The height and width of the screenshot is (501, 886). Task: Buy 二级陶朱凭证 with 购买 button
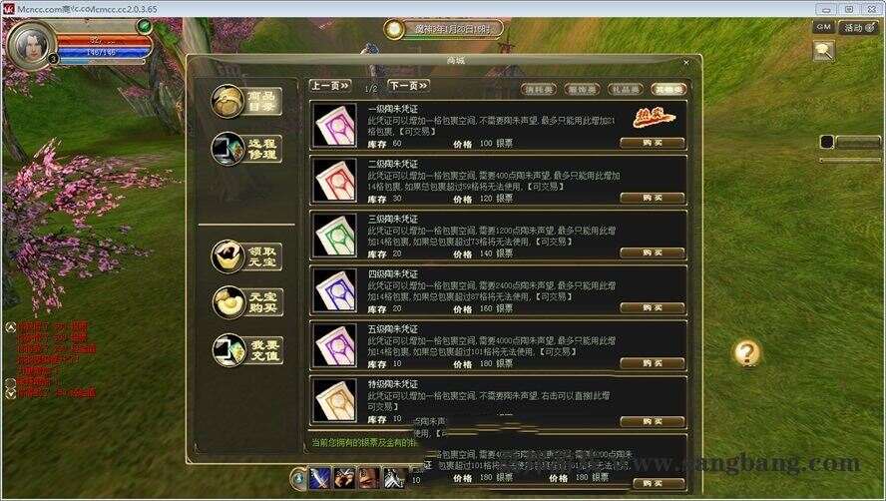click(x=653, y=198)
